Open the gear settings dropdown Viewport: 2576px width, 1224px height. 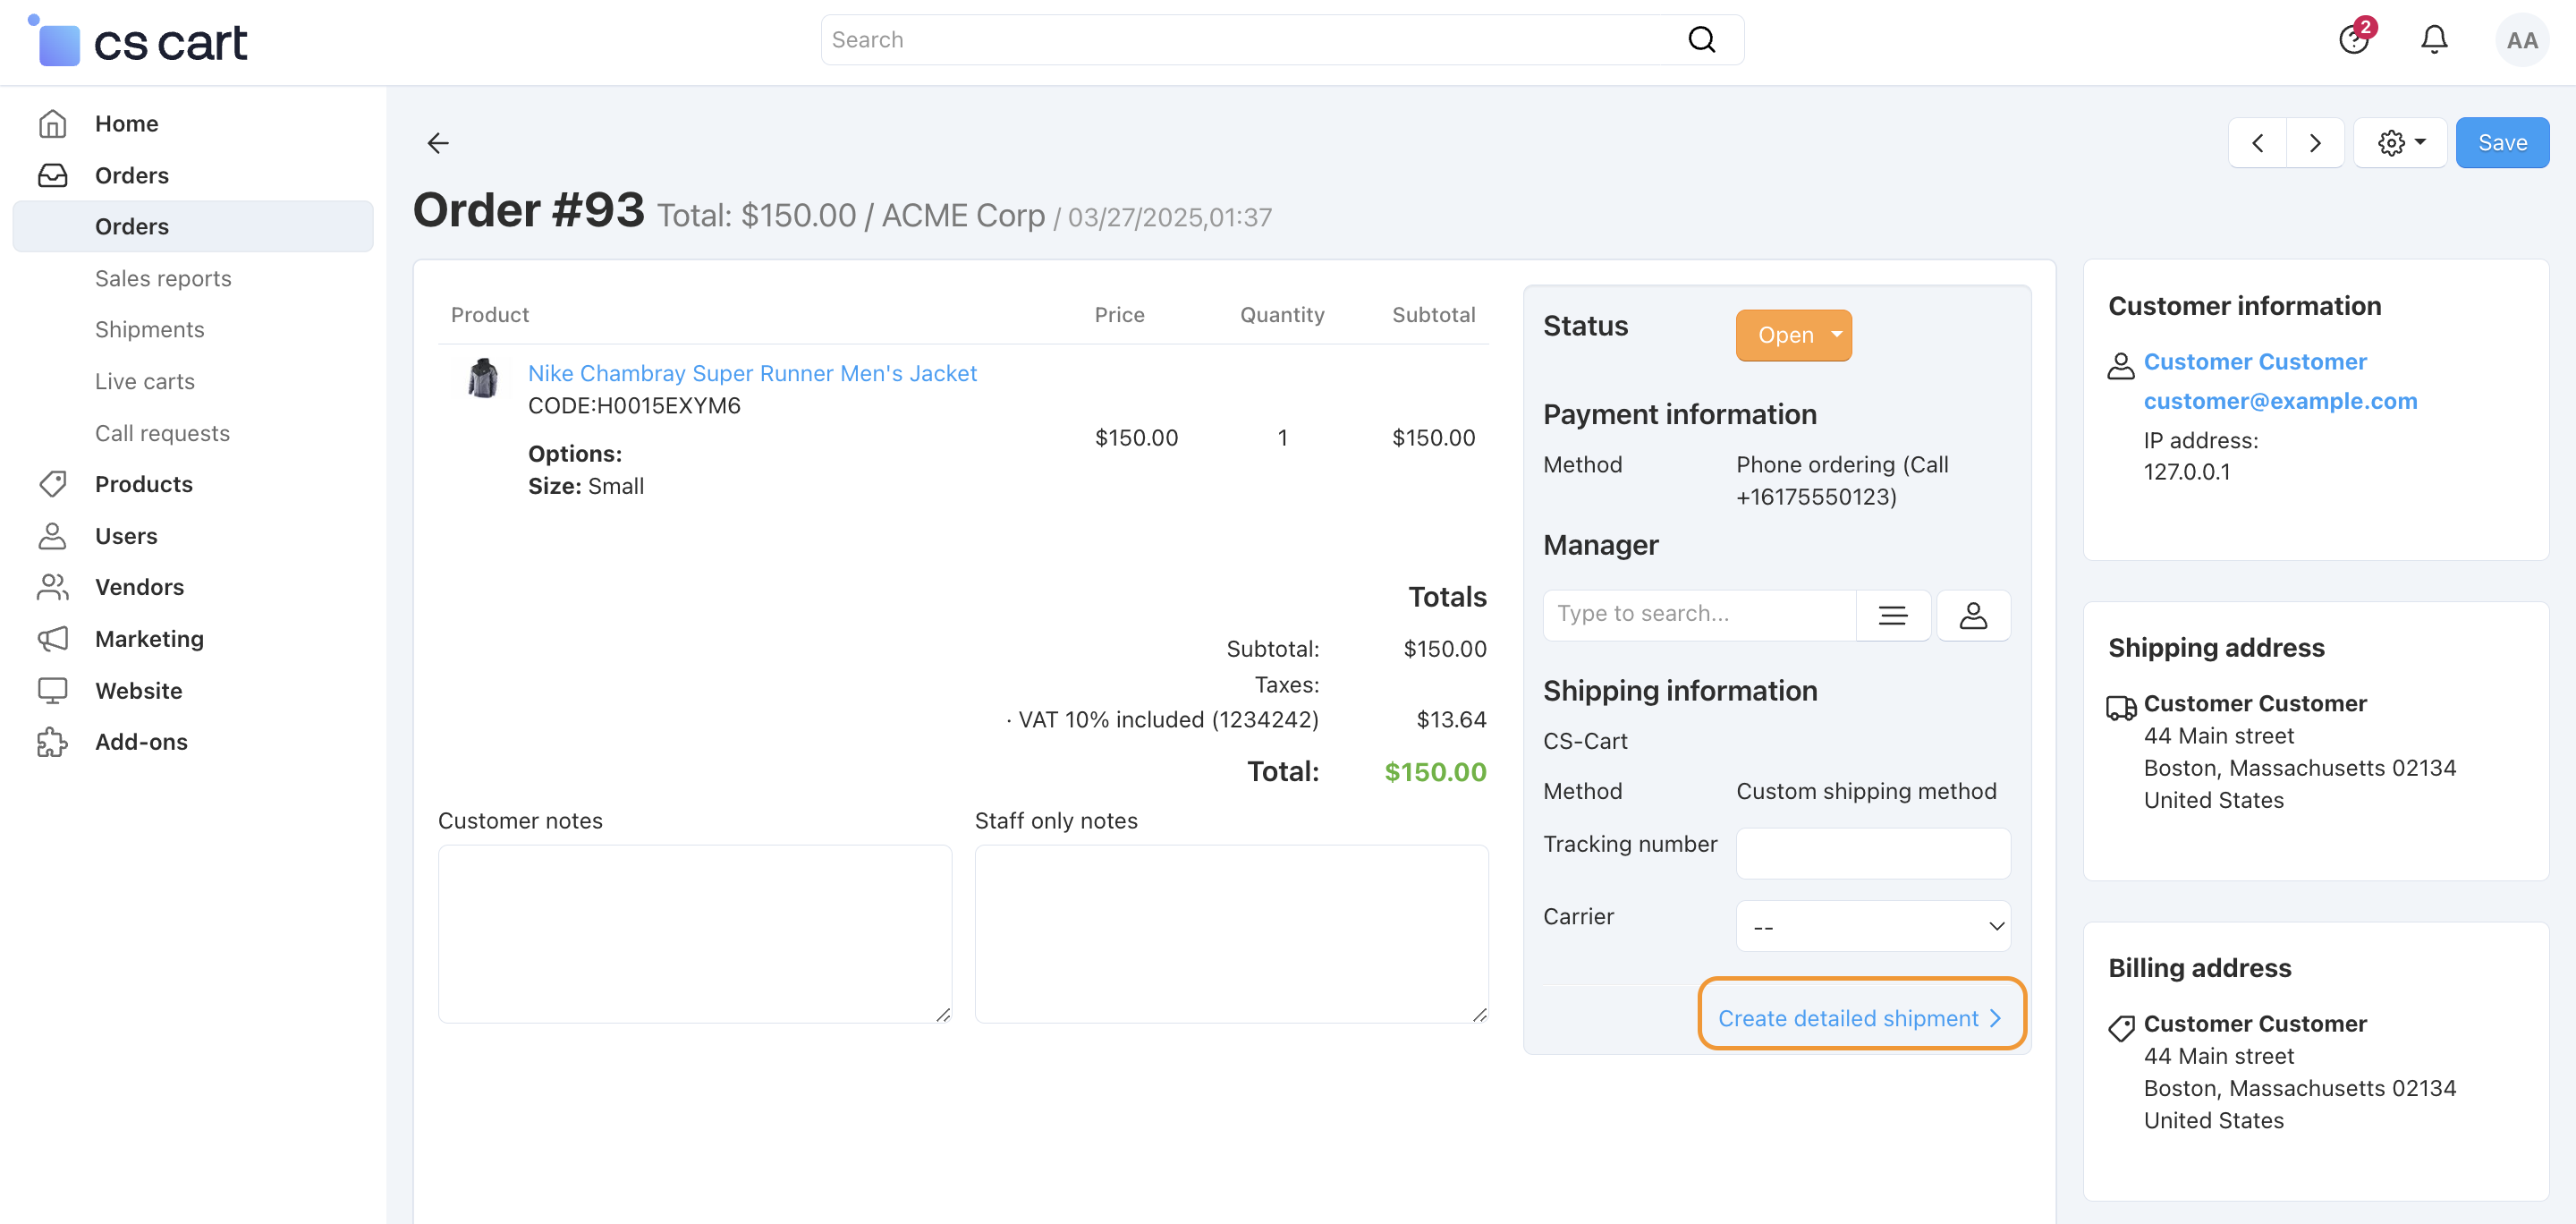(x=2400, y=143)
